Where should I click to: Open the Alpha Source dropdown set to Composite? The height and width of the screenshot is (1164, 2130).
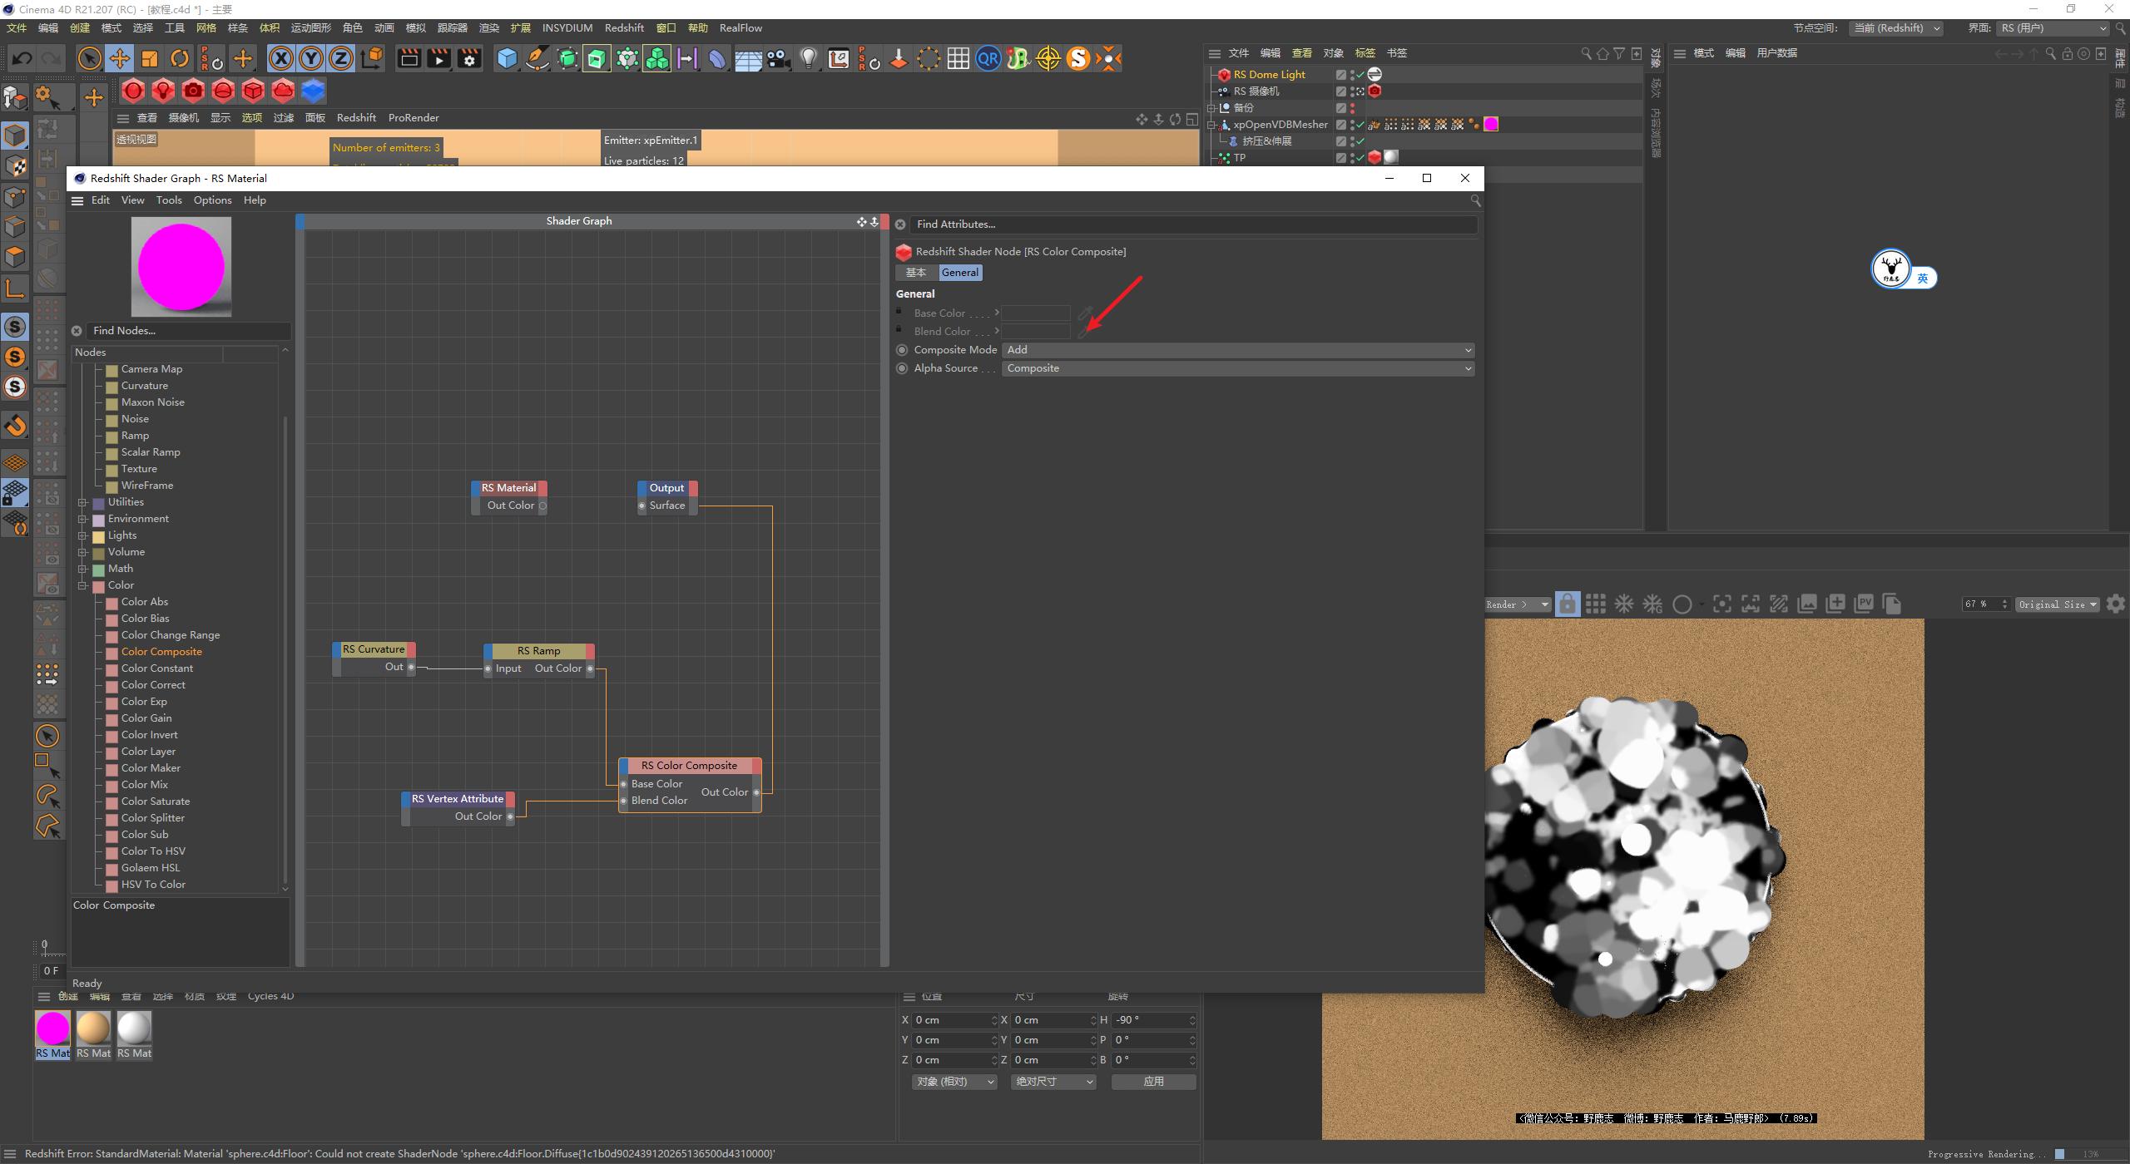click(x=1237, y=367)
